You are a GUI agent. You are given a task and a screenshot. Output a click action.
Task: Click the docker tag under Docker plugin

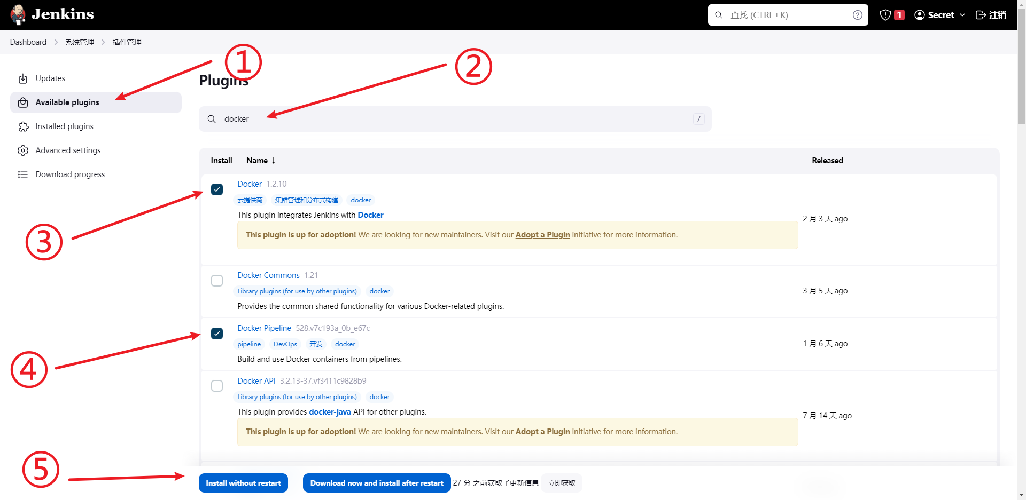(x=361, y=200)
